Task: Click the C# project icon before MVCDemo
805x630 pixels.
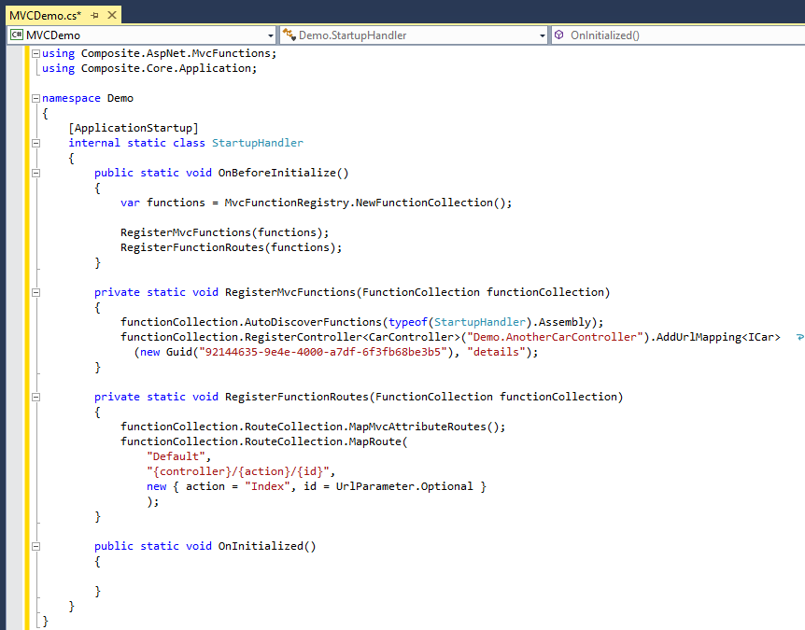Action: pyautogui.click(x=15, y=34)
